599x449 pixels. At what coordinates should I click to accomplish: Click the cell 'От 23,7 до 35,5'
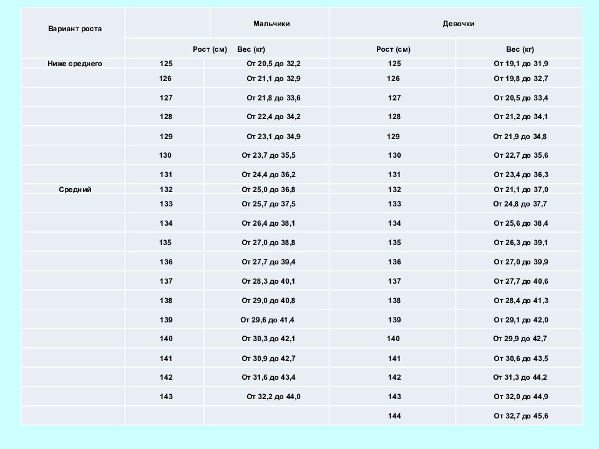tap(268, 155)
